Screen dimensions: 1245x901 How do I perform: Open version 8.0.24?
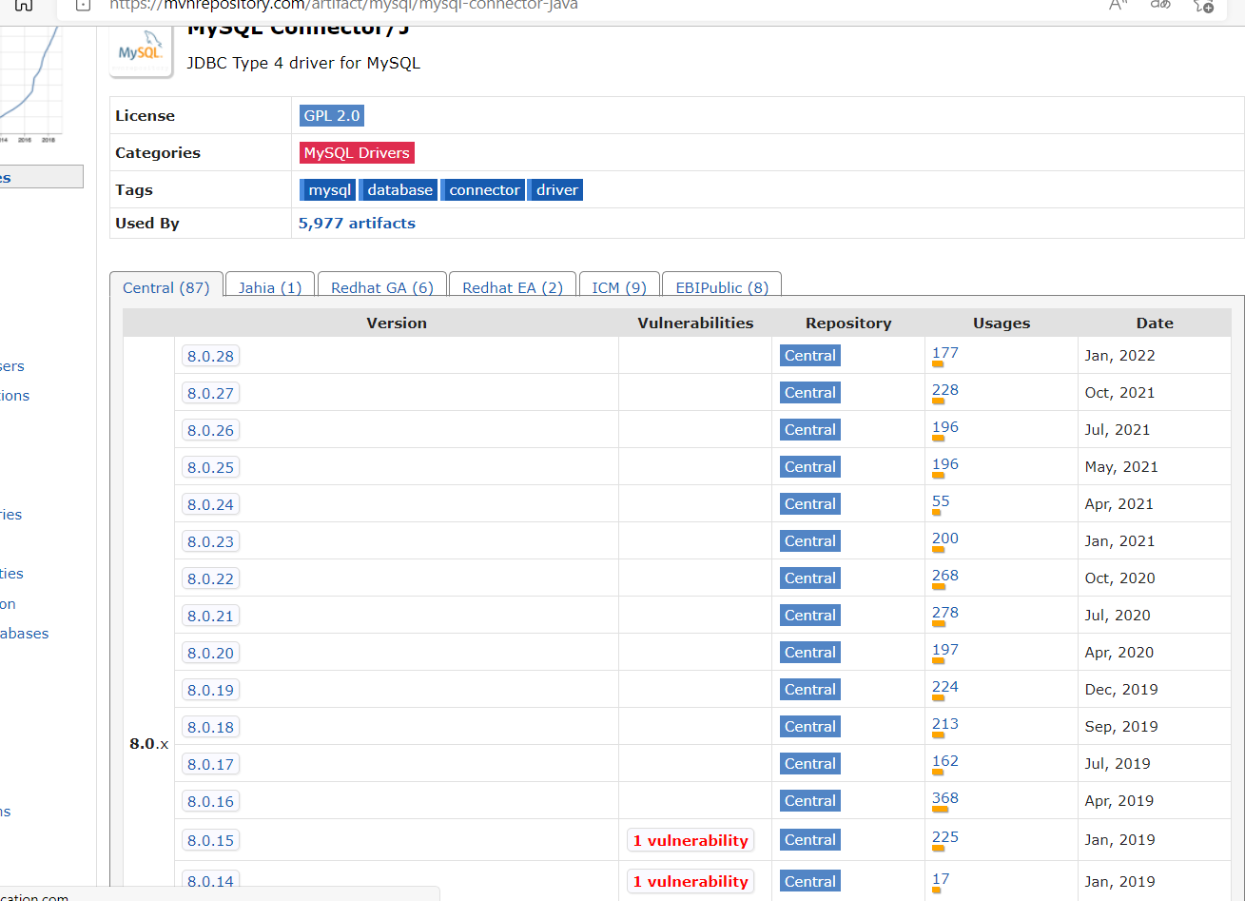[210, 504]
